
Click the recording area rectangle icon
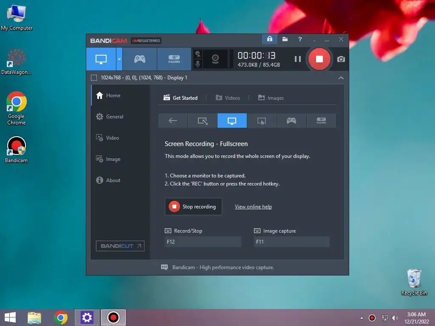pyautogui.click(x=94, y=78)
